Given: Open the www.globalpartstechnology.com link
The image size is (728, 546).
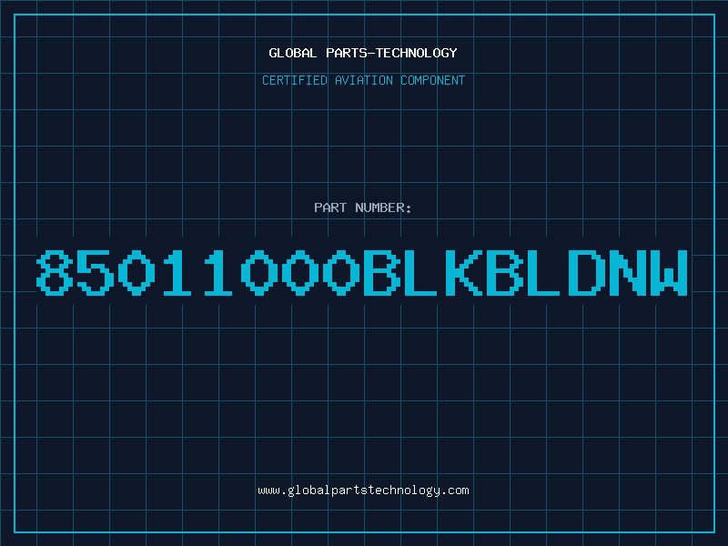Looking at the screenshot, I should [363, 490].
